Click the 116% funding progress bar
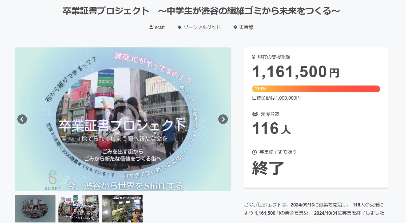Viewport: 406px width, 223px height. pyautogui.click(x=316, y=89)
